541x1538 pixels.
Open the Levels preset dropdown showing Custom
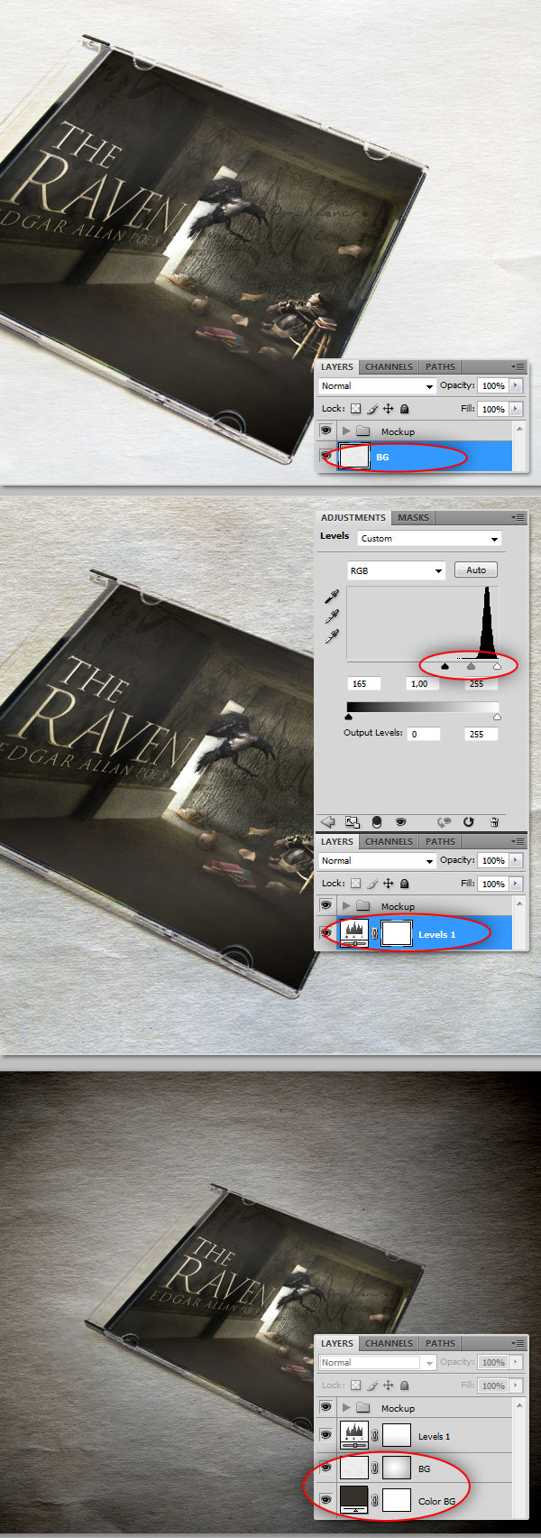tap(429, 538)
